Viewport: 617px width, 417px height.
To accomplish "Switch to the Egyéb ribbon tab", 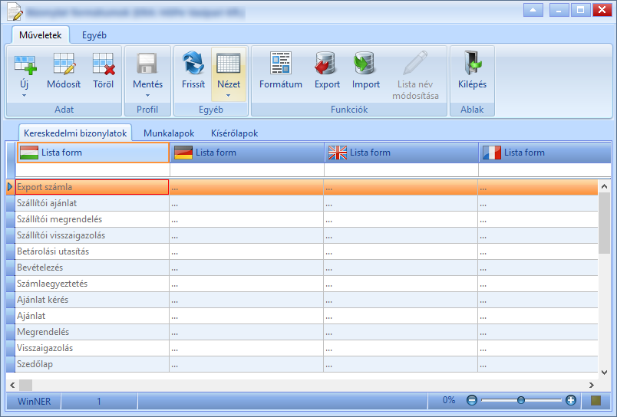I will 94,35.
